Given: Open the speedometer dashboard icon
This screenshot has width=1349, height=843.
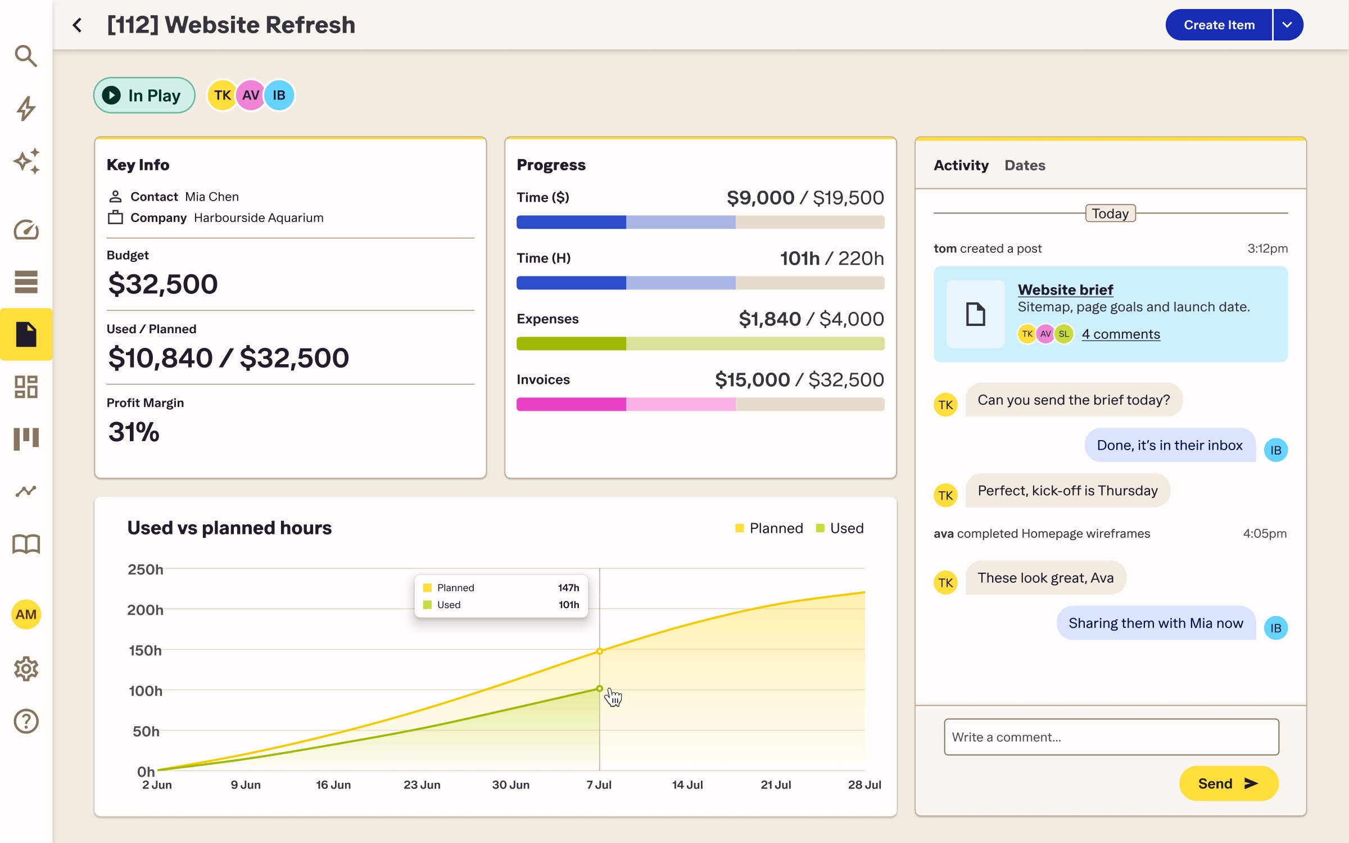Looking at the screenshot, I should [x=26, y=229].
